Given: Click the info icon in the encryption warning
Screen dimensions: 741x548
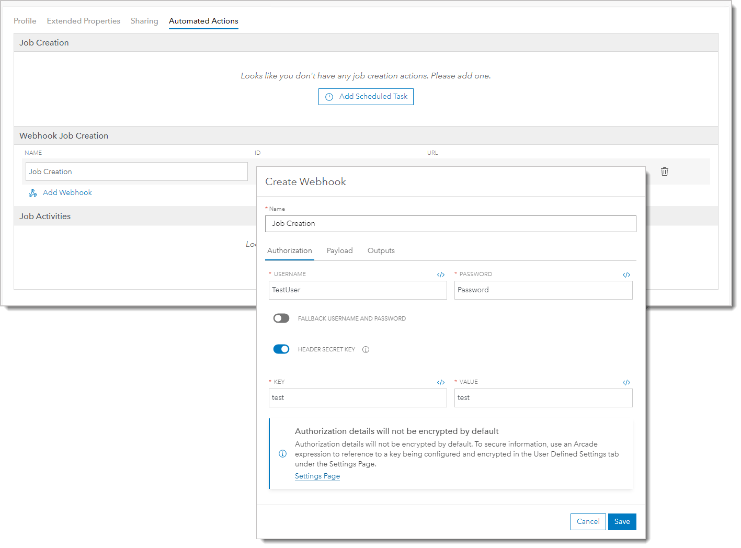Looking at the screenshot, I should point(282,454).
